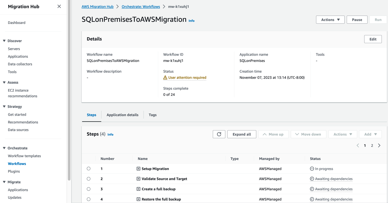Click the Move down button

309,134
